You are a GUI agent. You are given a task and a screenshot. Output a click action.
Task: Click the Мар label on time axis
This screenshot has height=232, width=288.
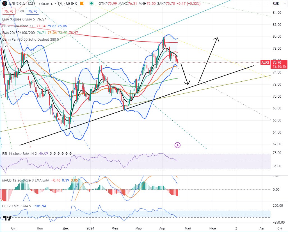[138, 228]
